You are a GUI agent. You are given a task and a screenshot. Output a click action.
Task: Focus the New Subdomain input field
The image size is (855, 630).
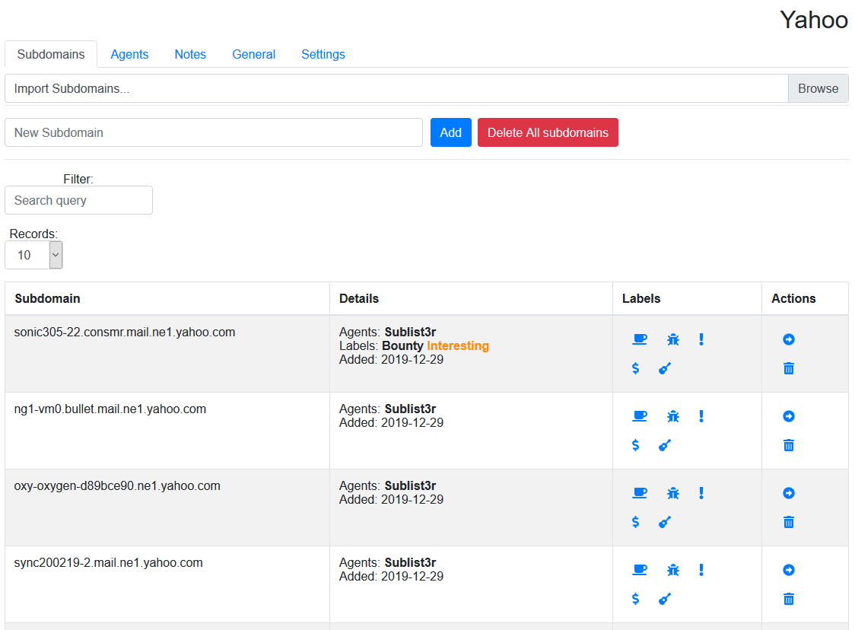pyautogui.click(x=214, y=132)
